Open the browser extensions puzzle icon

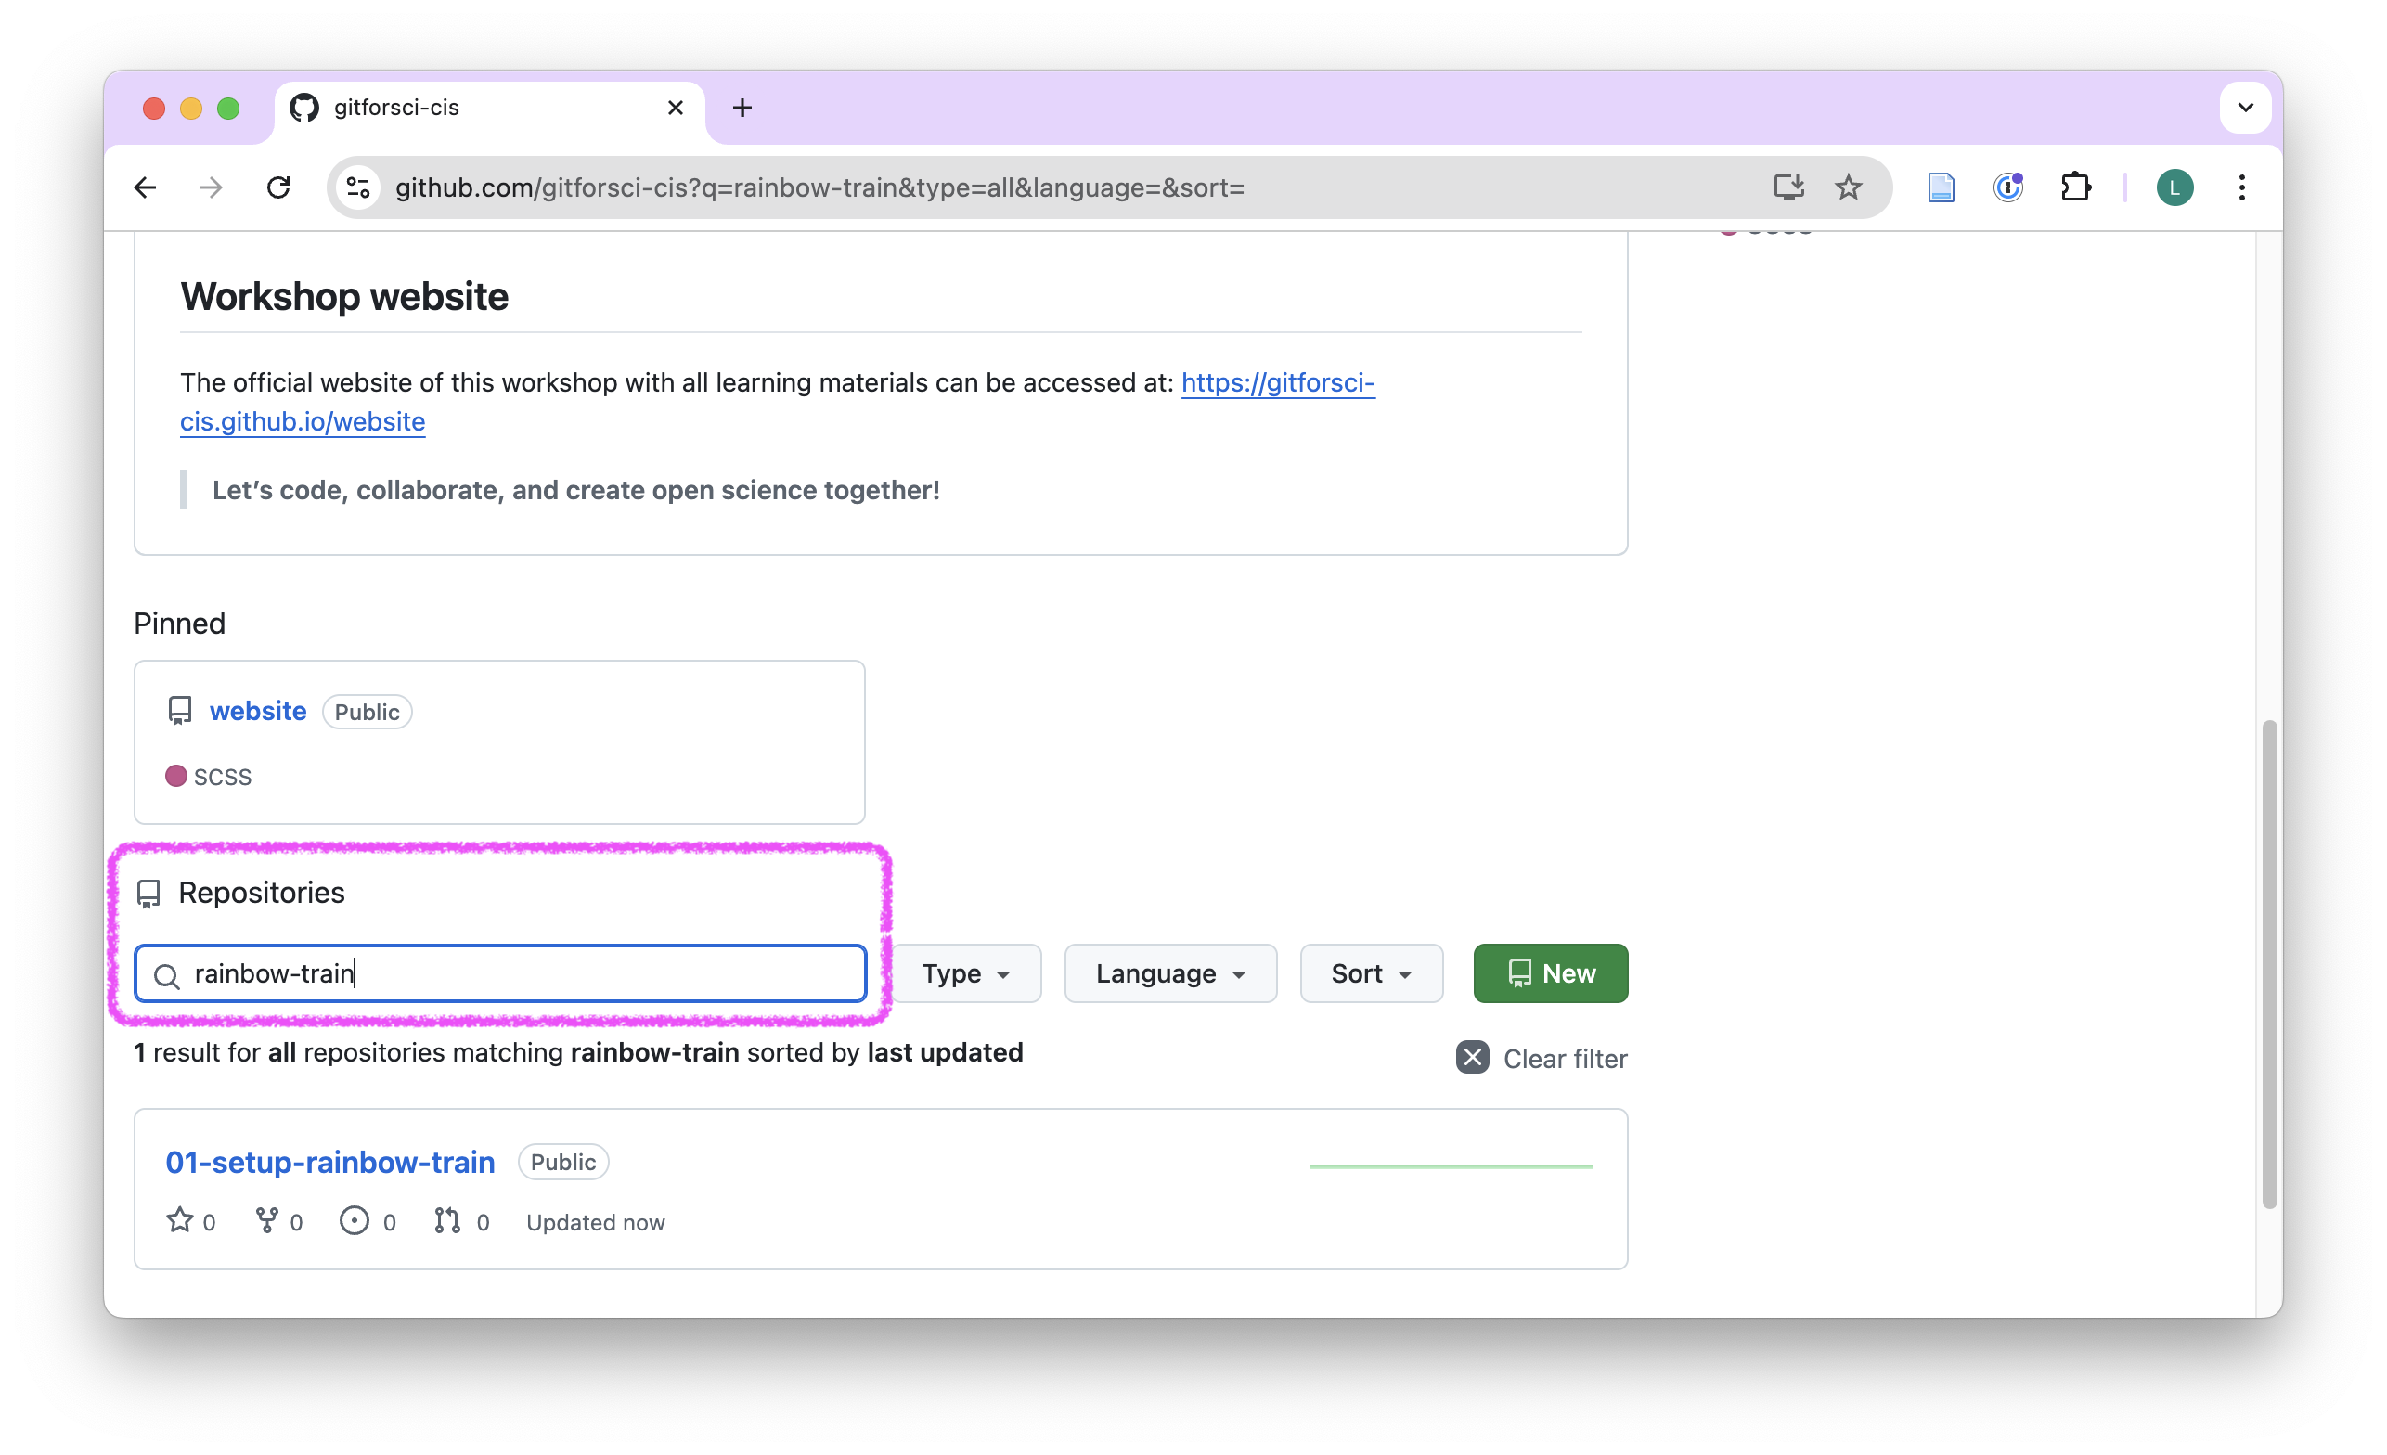point(2075,187)
